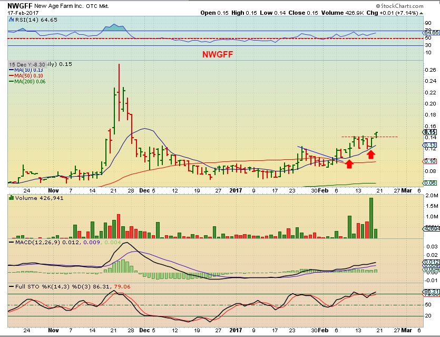Click the tallest green volume bar
This screenshot has height=337, width=440.
pyautogui.click(x=371, y=218)
